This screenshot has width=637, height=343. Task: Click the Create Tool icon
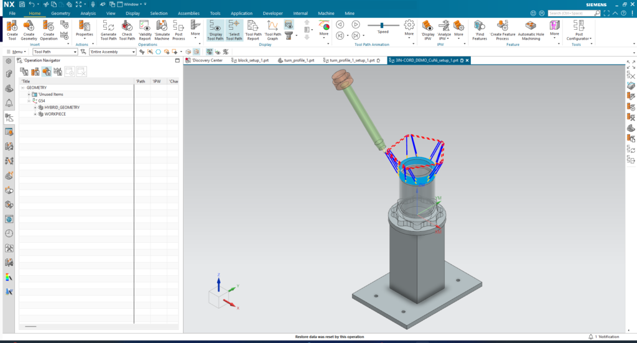12,29
